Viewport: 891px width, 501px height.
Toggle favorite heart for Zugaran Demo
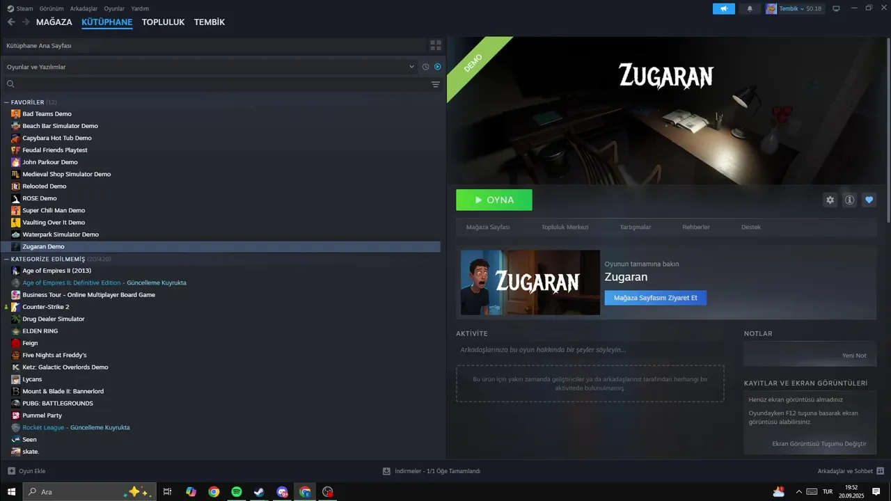pyautogui.click(x=869, y=200)
